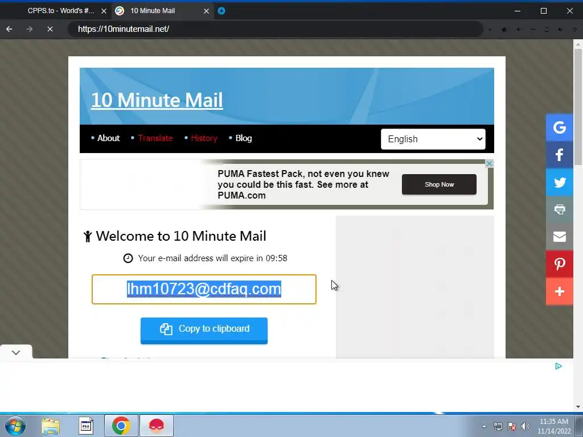Viewport: 583px width, 437px height.
Task: Click the page vertical scrollbar thumb
Action: (x=578, y=107)
